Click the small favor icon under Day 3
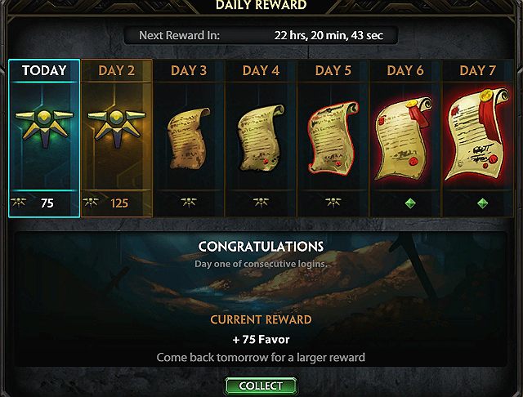 click(x=189, y=203)
